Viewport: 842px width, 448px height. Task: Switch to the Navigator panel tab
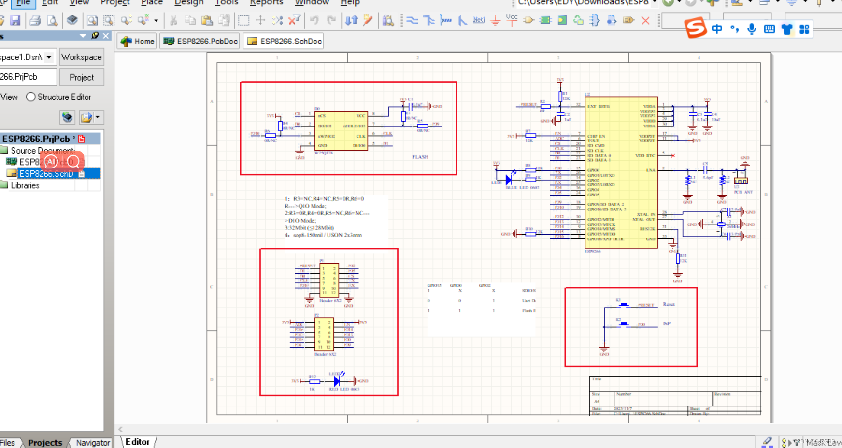(x=93, y=442)
